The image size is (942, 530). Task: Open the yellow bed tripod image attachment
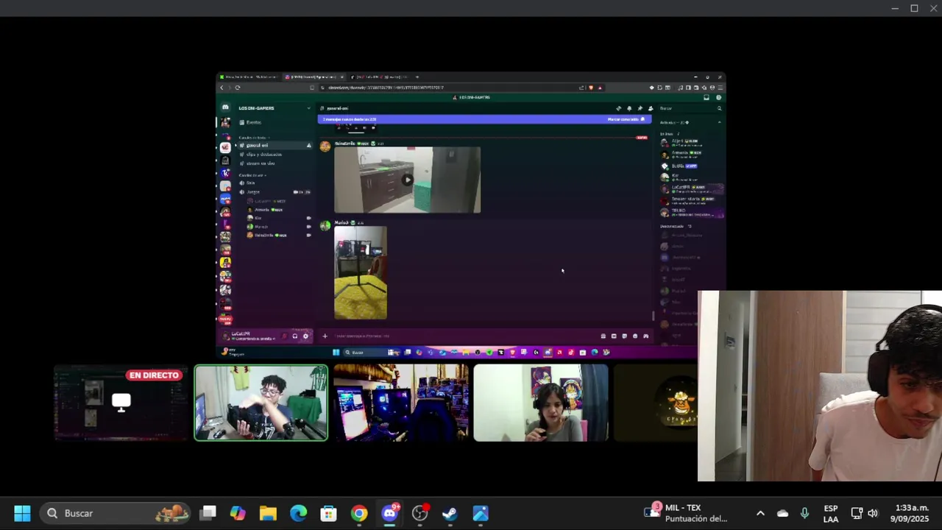coord(361,272)
